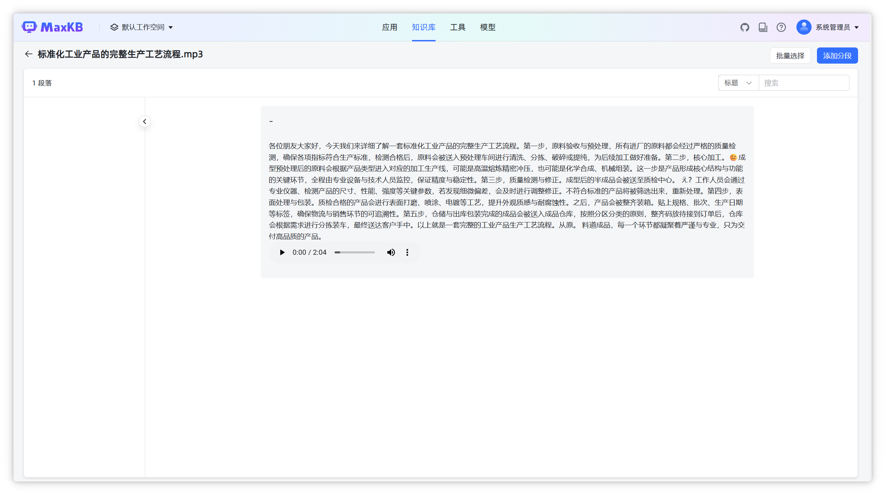Click the help question mark icon
Screen dimensions: 885x495
pyautogui.click(x=781, y=27)
